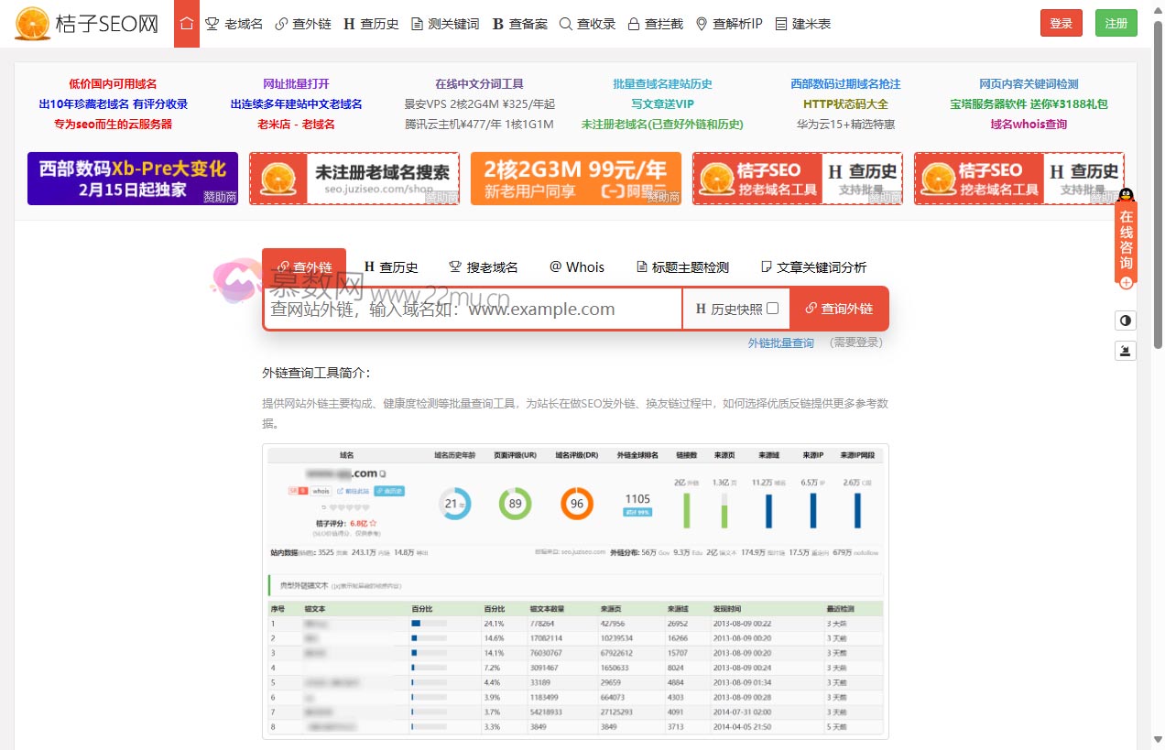Toggle dark mode with the contrast icon
The width and height of the screenshot is (1165, 750).
1126,320
